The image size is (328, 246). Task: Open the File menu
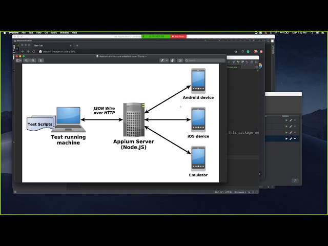pos(24,33)
